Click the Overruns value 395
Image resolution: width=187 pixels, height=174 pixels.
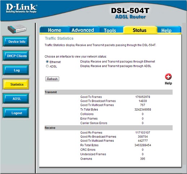143,159
